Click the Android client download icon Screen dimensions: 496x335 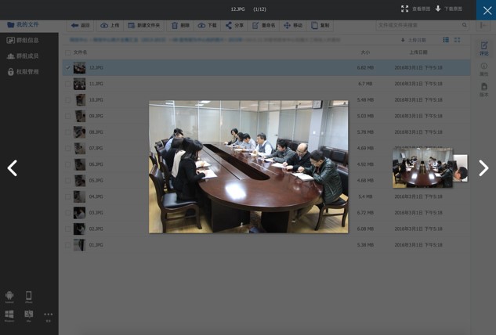coord(9,296)
